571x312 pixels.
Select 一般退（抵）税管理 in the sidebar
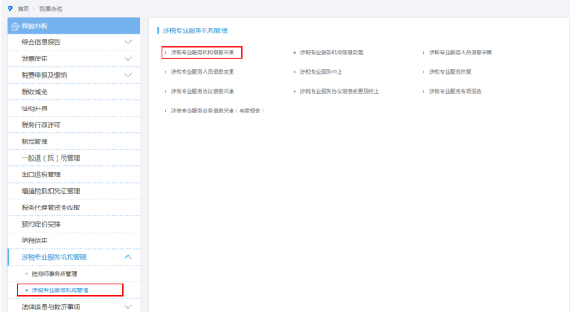pyautogui.click(x=74, y=158)
